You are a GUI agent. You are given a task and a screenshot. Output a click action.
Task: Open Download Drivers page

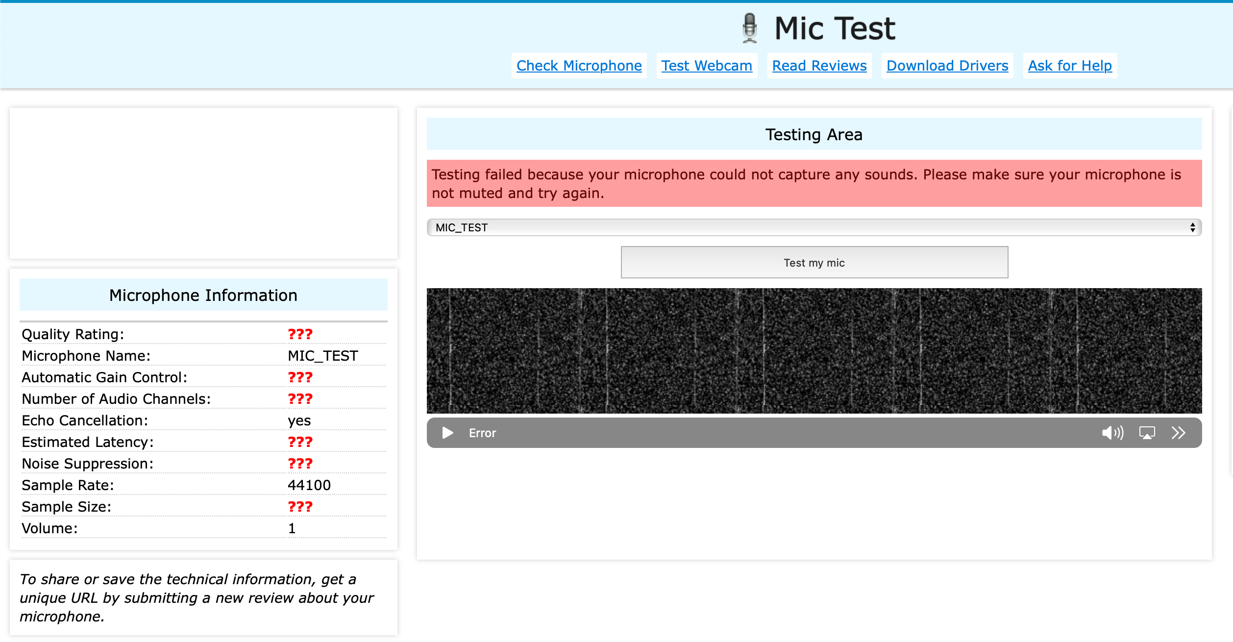947,66
